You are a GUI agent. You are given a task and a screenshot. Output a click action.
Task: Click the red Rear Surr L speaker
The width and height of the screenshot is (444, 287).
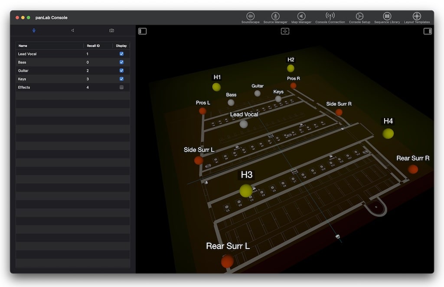(x=227, y=261)
